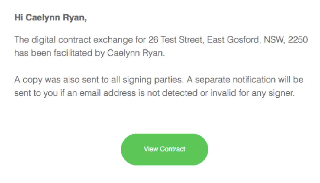Click the "East Gosford" suburb text

click(233, 40)
